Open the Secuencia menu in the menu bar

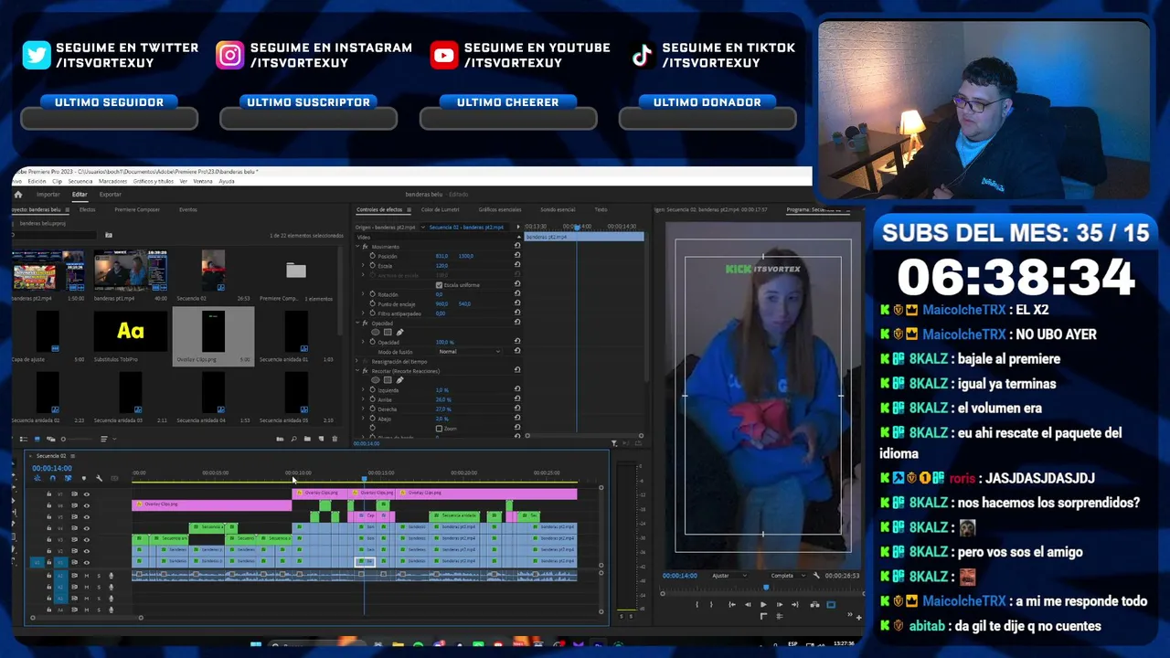pyautogui.click(x=80, y=181)
